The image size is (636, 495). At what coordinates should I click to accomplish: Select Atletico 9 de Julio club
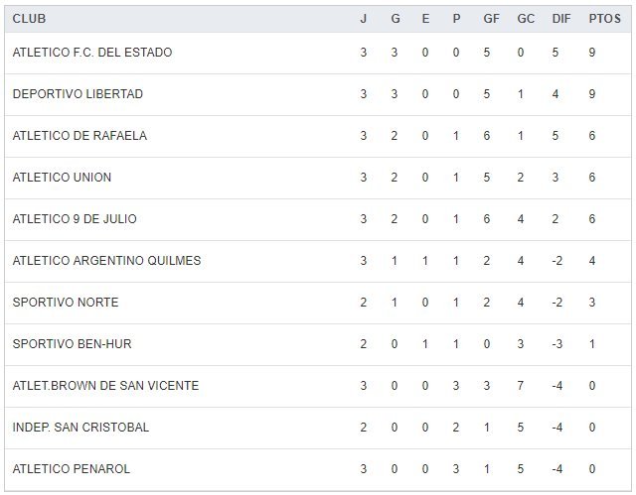(x=76, y=219)
